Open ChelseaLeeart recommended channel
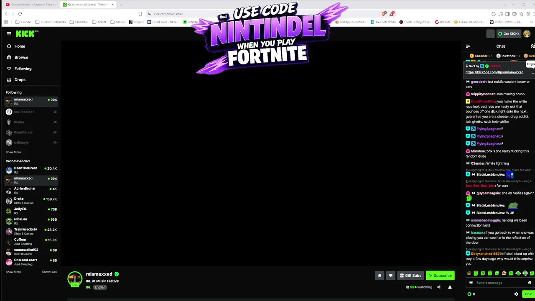The image size is (535, 301). [x=31, y=262]
